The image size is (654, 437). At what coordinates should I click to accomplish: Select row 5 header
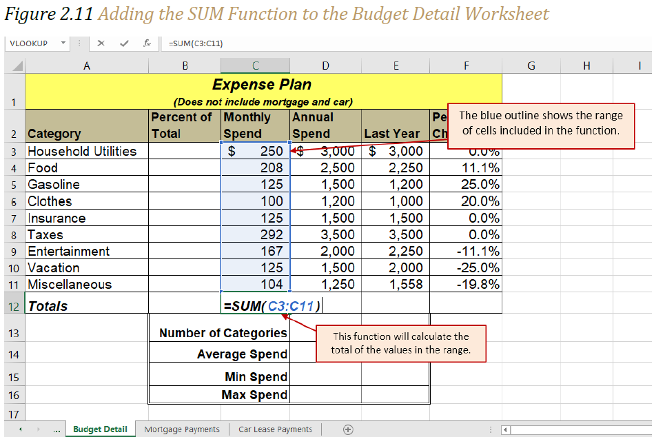(x=14, y=184)
